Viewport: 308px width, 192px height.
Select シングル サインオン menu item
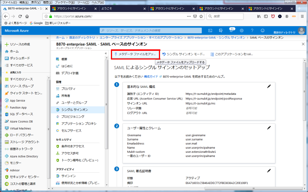pos(78,110)
